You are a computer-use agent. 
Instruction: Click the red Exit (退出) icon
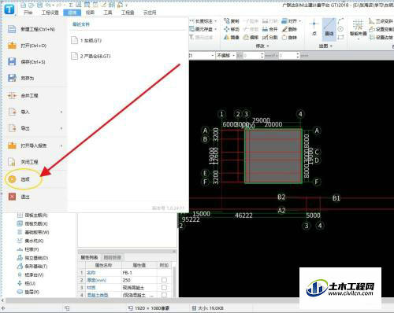(x=12, y=197)
